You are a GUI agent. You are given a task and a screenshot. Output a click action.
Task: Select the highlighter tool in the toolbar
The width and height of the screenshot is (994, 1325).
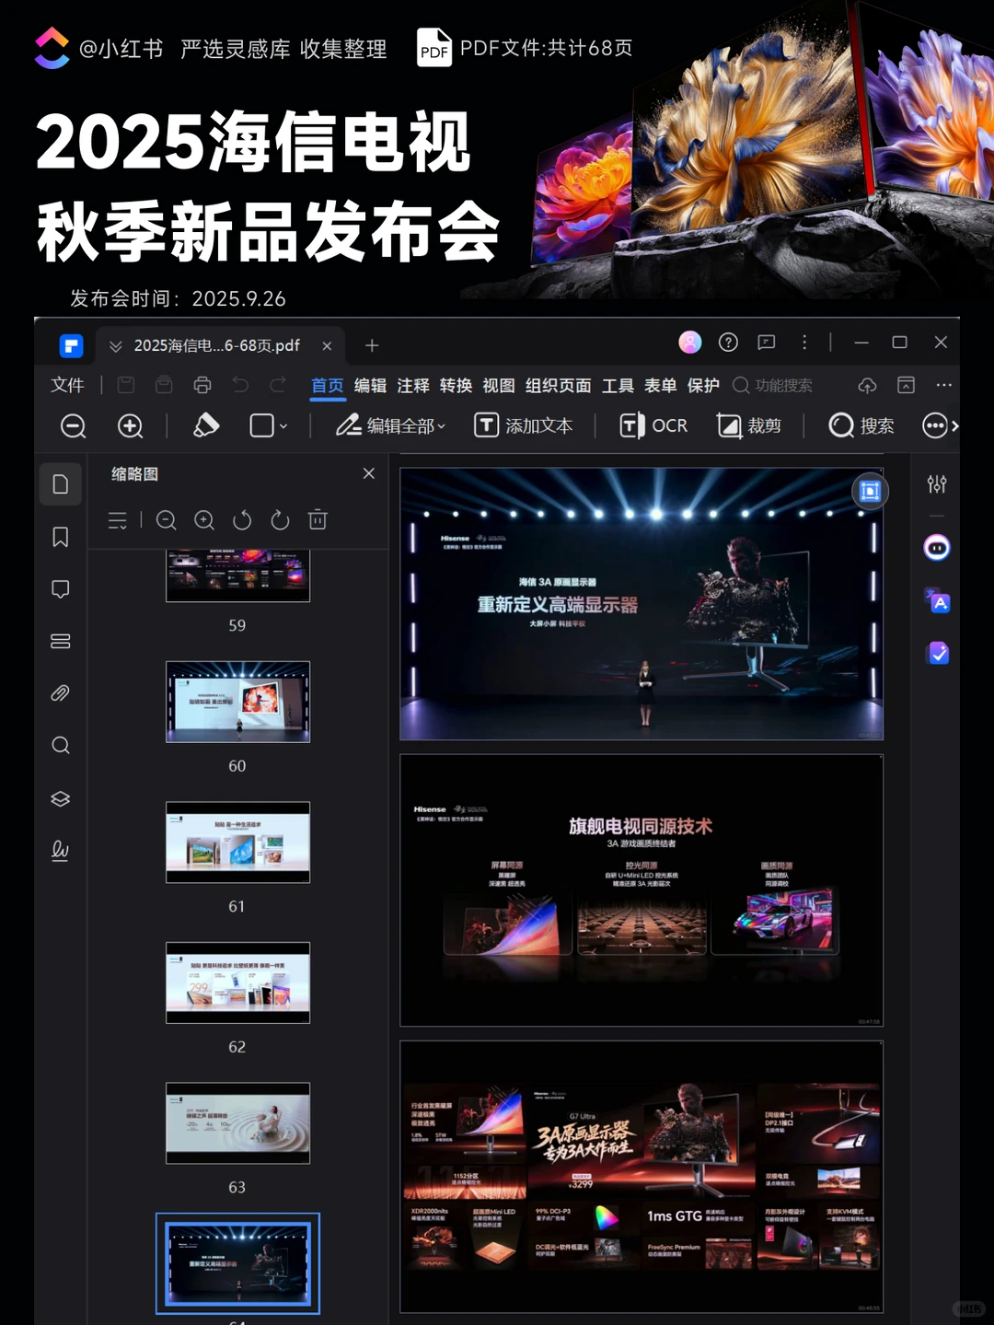(206, 425)
